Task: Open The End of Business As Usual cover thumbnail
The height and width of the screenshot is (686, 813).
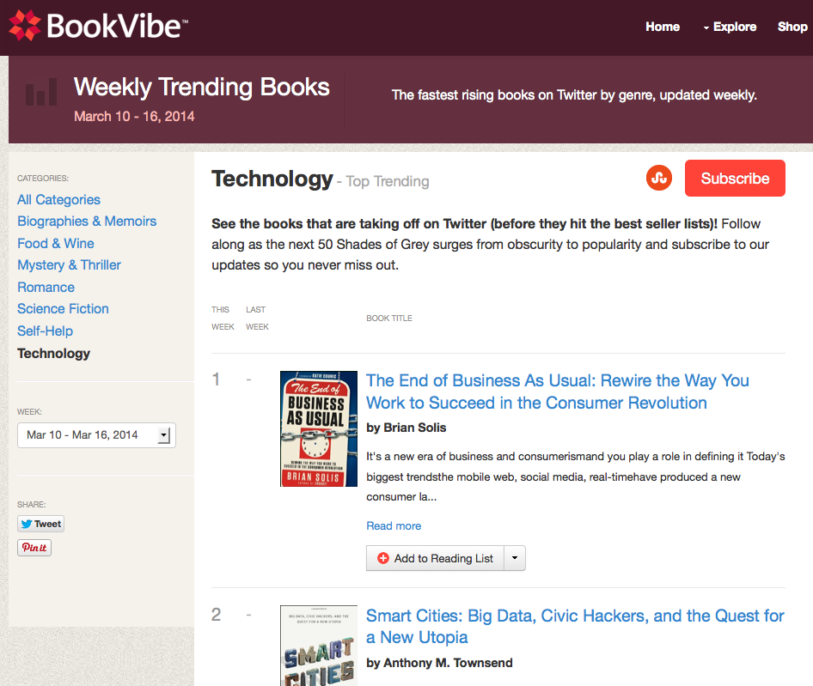Action: (x=319, y=429)
